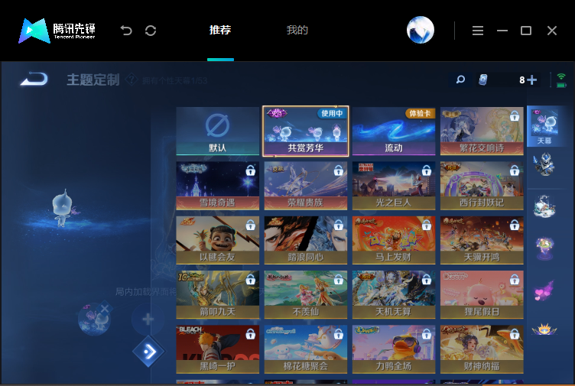The image size is (575, 386).
Task: Click the blue diamond arrow button
Action: click(x=148, y=352)
